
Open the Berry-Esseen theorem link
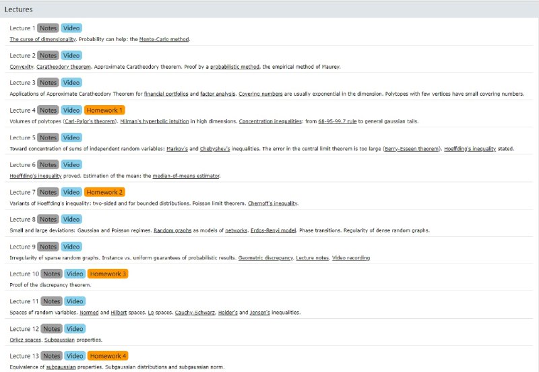coord(411,148)
